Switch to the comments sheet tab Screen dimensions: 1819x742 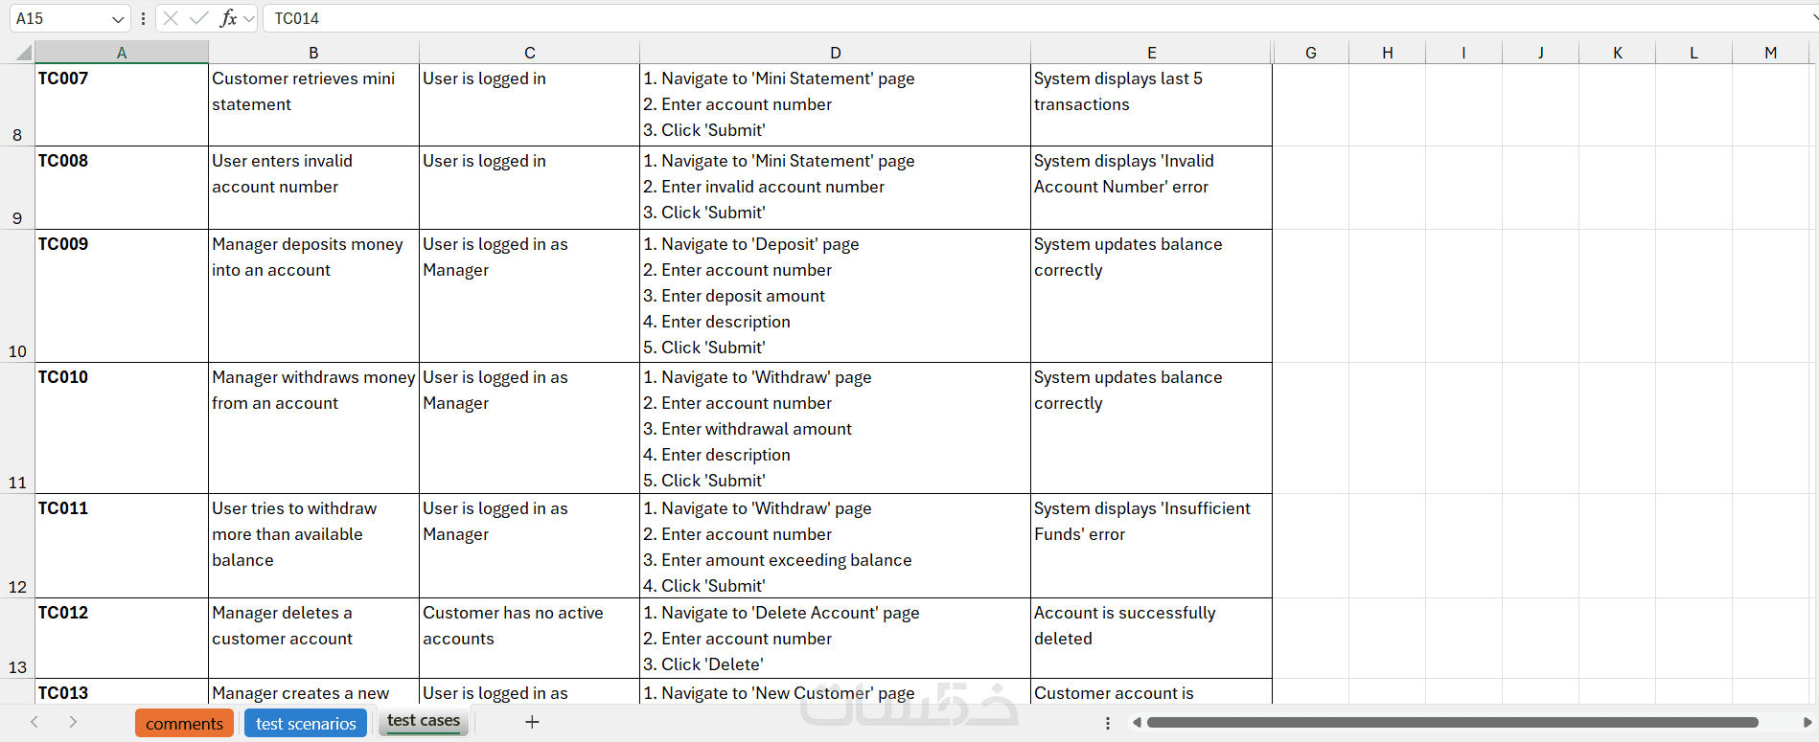(184, 723)
